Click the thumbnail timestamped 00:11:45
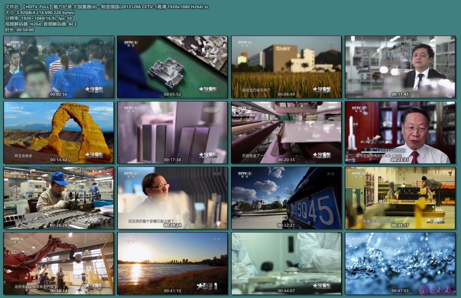Image resolution: width=461 pixels, height=298 pixels. coord(400,67)
